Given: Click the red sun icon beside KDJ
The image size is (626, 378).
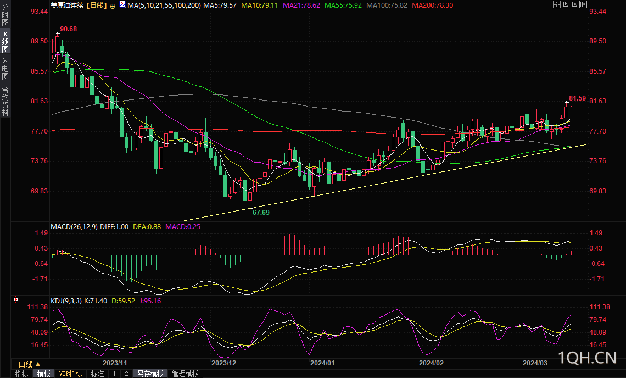Looking at the screenshot, I should [16, 299].
